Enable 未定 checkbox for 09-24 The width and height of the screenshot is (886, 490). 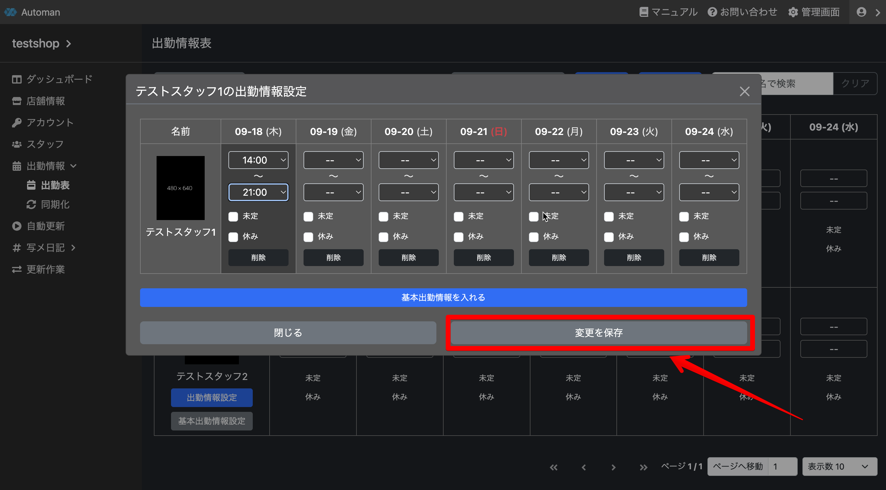pyautogui.click(x=684, y=216)
